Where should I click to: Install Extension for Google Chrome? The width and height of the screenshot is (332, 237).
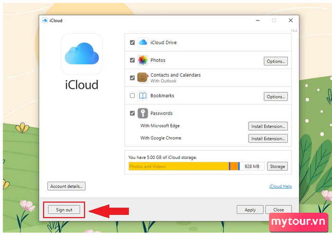click(268, 139)
